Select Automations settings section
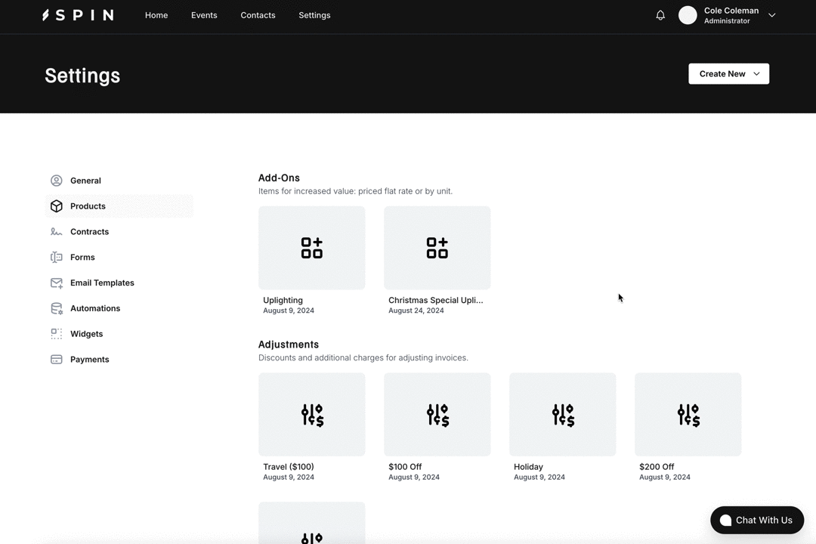The height and width of the screenshot is (544, 816). click(119, 308)
